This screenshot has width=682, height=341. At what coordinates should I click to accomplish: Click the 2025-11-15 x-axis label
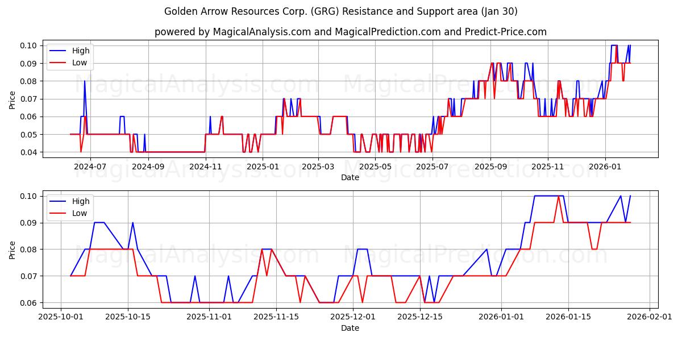point(276,318)
